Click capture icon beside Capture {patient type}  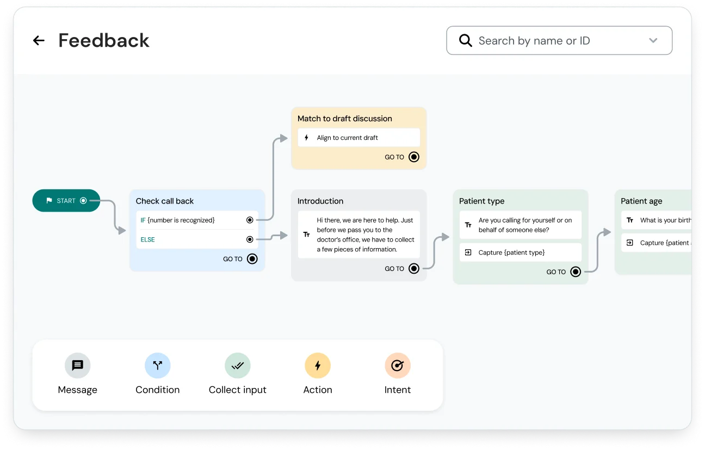(x=468, y=252)
